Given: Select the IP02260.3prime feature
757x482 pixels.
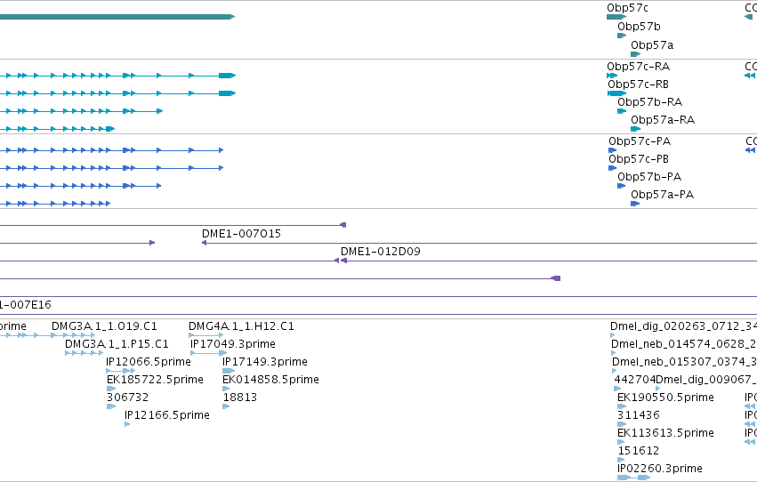Looking at the screenshot, I should 634,478.
